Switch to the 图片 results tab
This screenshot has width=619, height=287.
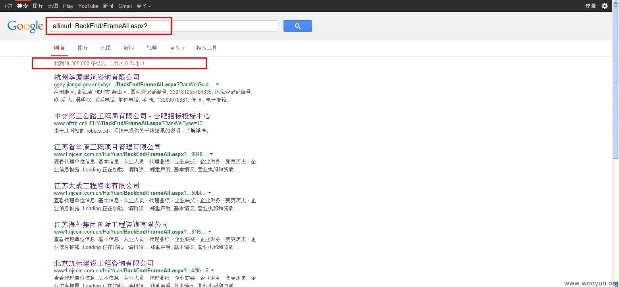tap(83, 48)
